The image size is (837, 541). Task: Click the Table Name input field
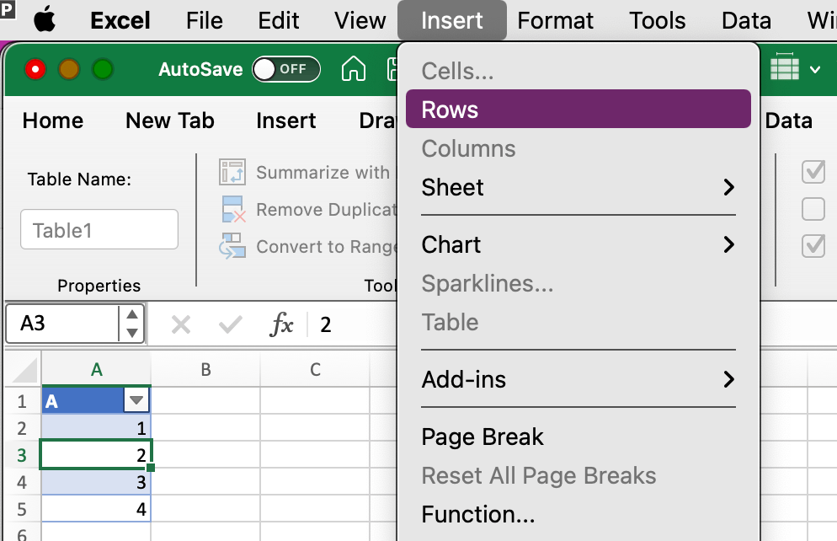99,229
